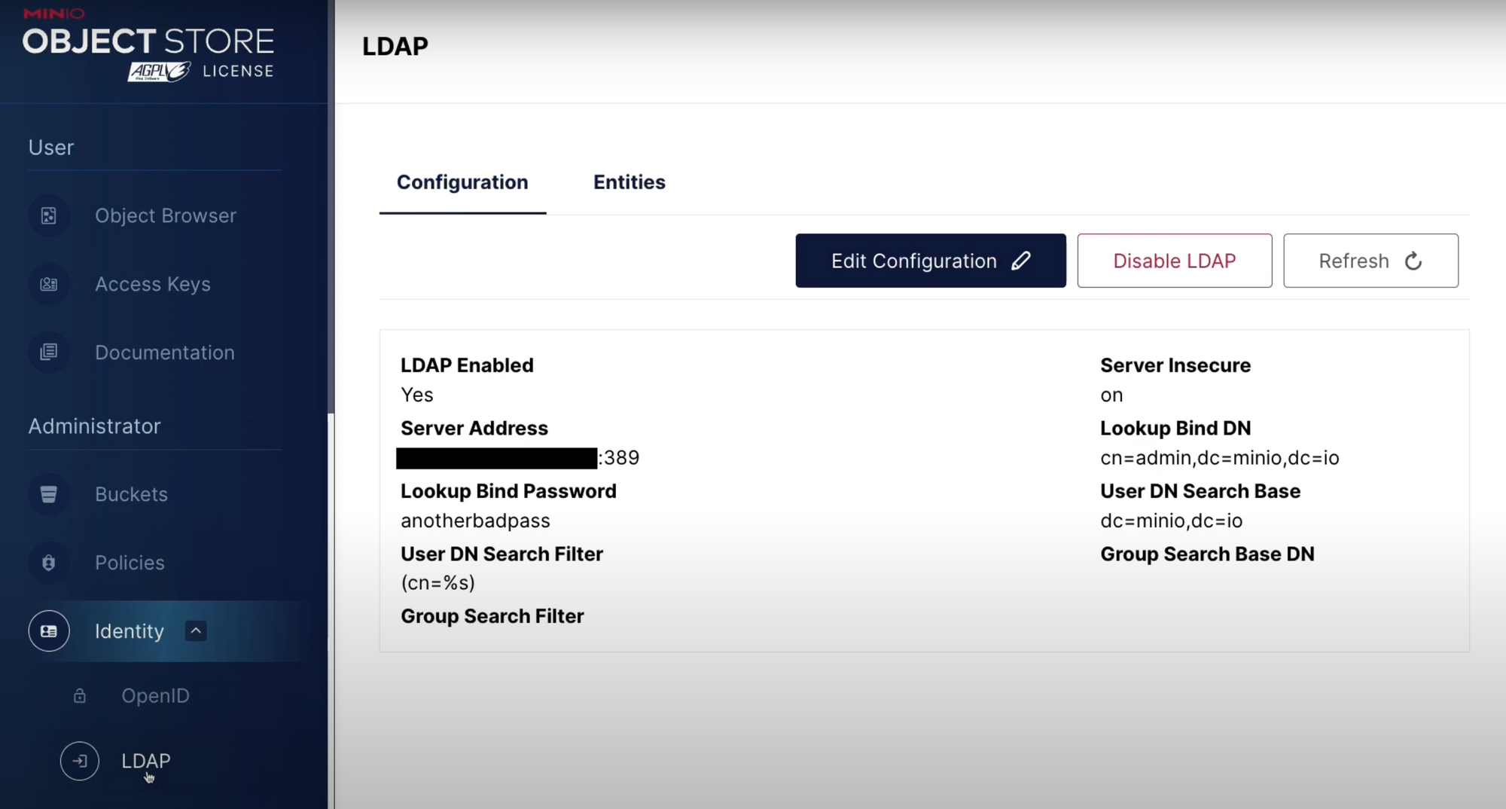
Task: Switch to the Entities tab
Action: (629, 182)
